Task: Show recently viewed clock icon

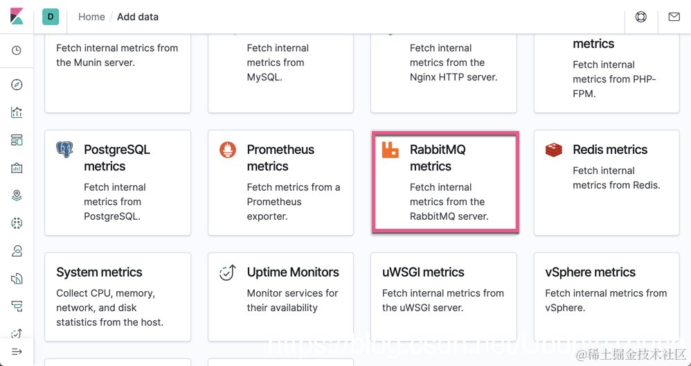Action: (x=17, y=51)
